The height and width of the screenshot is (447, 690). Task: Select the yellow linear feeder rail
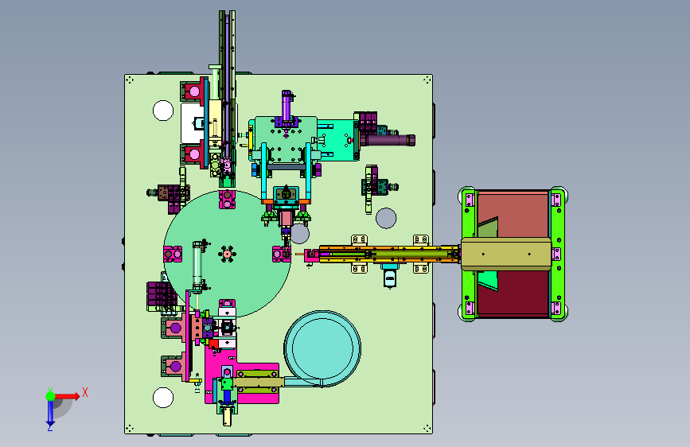pyautogui.click(x=389, y=255)
